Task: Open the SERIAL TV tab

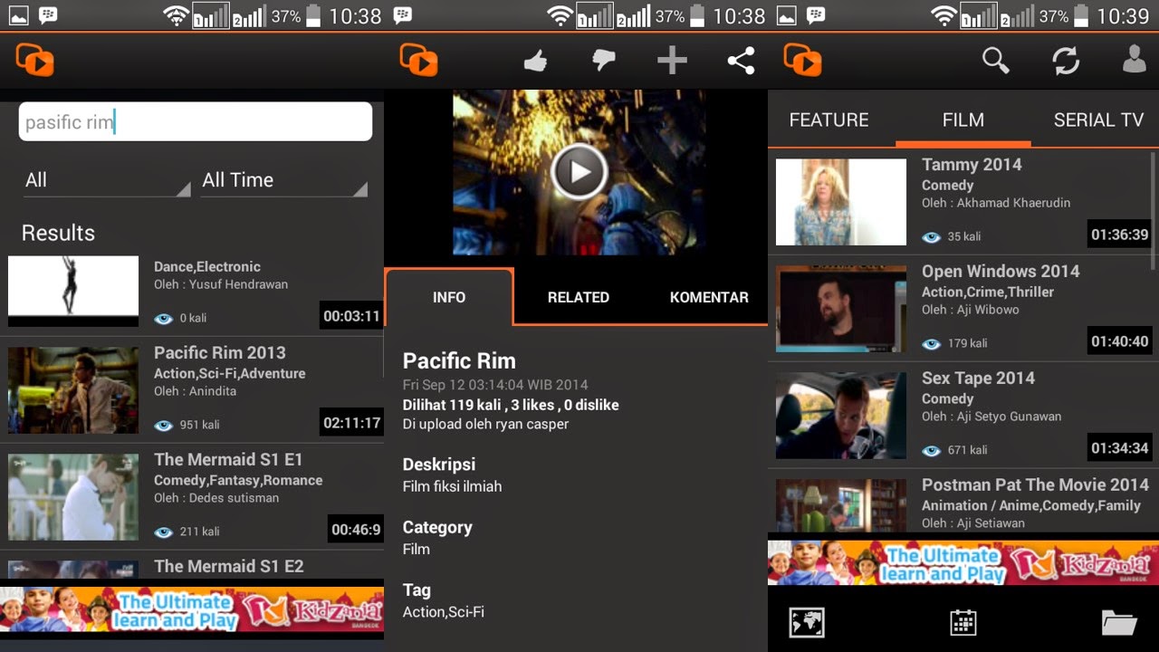Action: (x=1098, y=120)
